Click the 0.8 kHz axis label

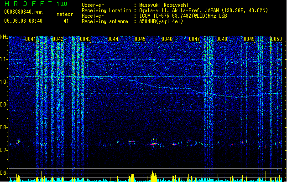3,127
